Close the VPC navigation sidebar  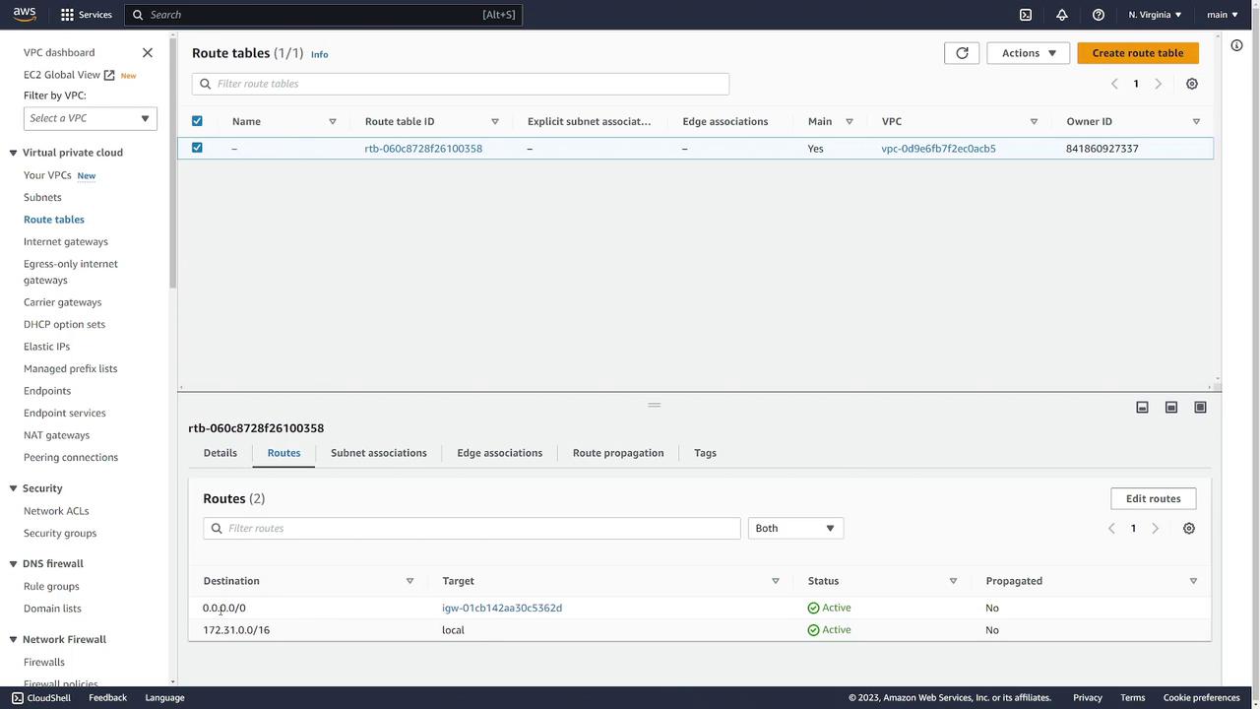coord(148,52)
